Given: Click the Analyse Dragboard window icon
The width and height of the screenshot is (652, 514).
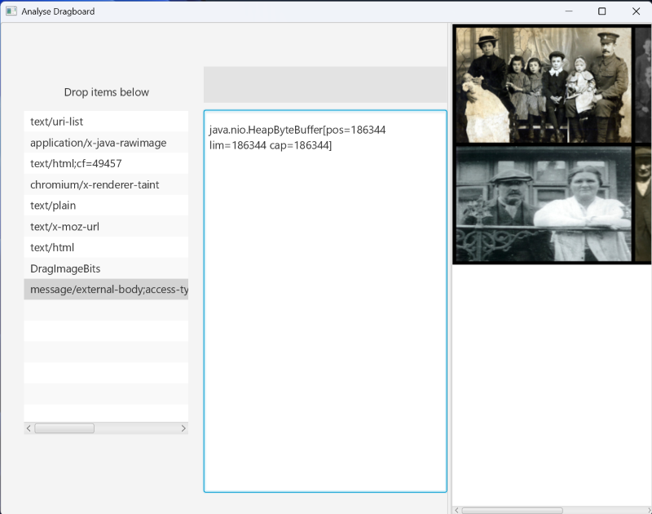Looking at the screenshot, I should [11, 11].
